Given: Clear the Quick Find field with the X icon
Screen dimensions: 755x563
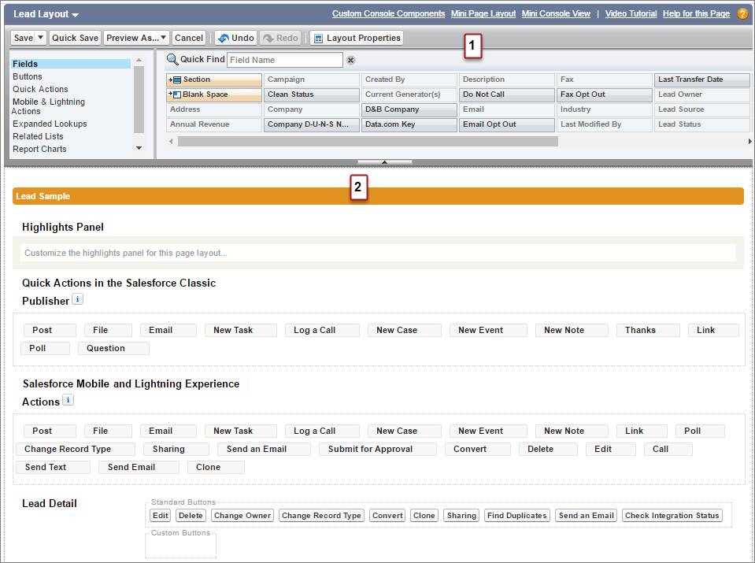Looking at the screenshot, I should (351, 60).
